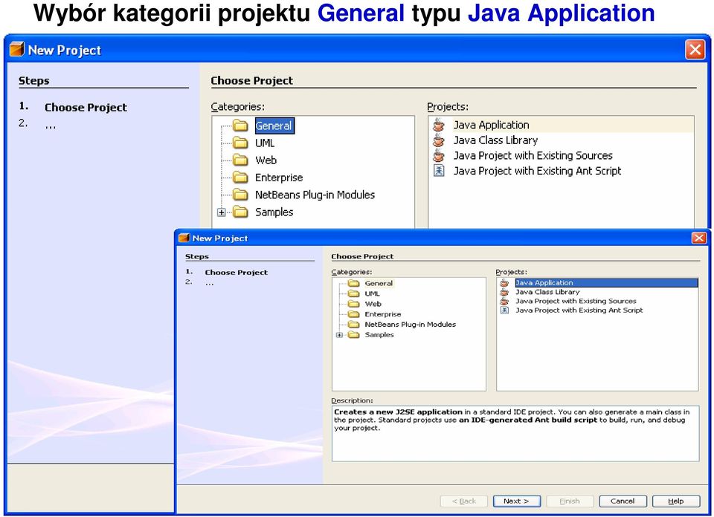Select Samples category in back window
This screenshot has width=714, height=517.
[274, 212]
